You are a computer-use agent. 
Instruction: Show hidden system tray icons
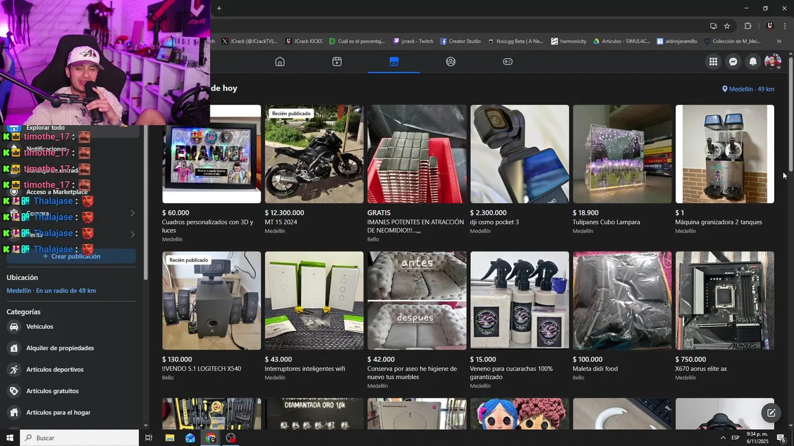tap(723, 438)
